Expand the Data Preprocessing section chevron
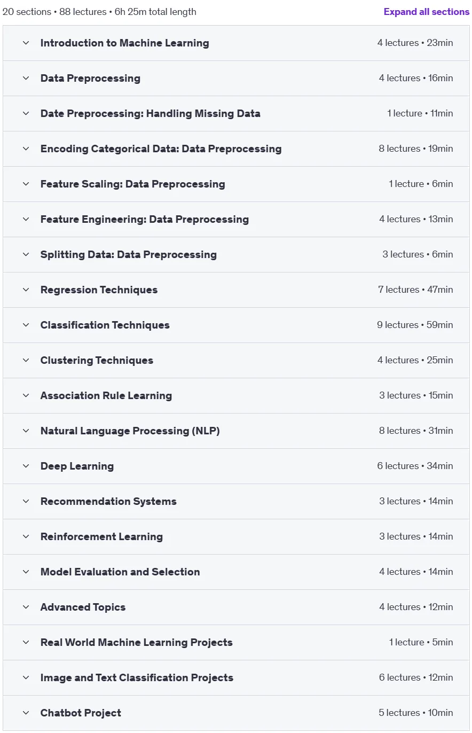This screenshot has width=472, height=733. 26,78
